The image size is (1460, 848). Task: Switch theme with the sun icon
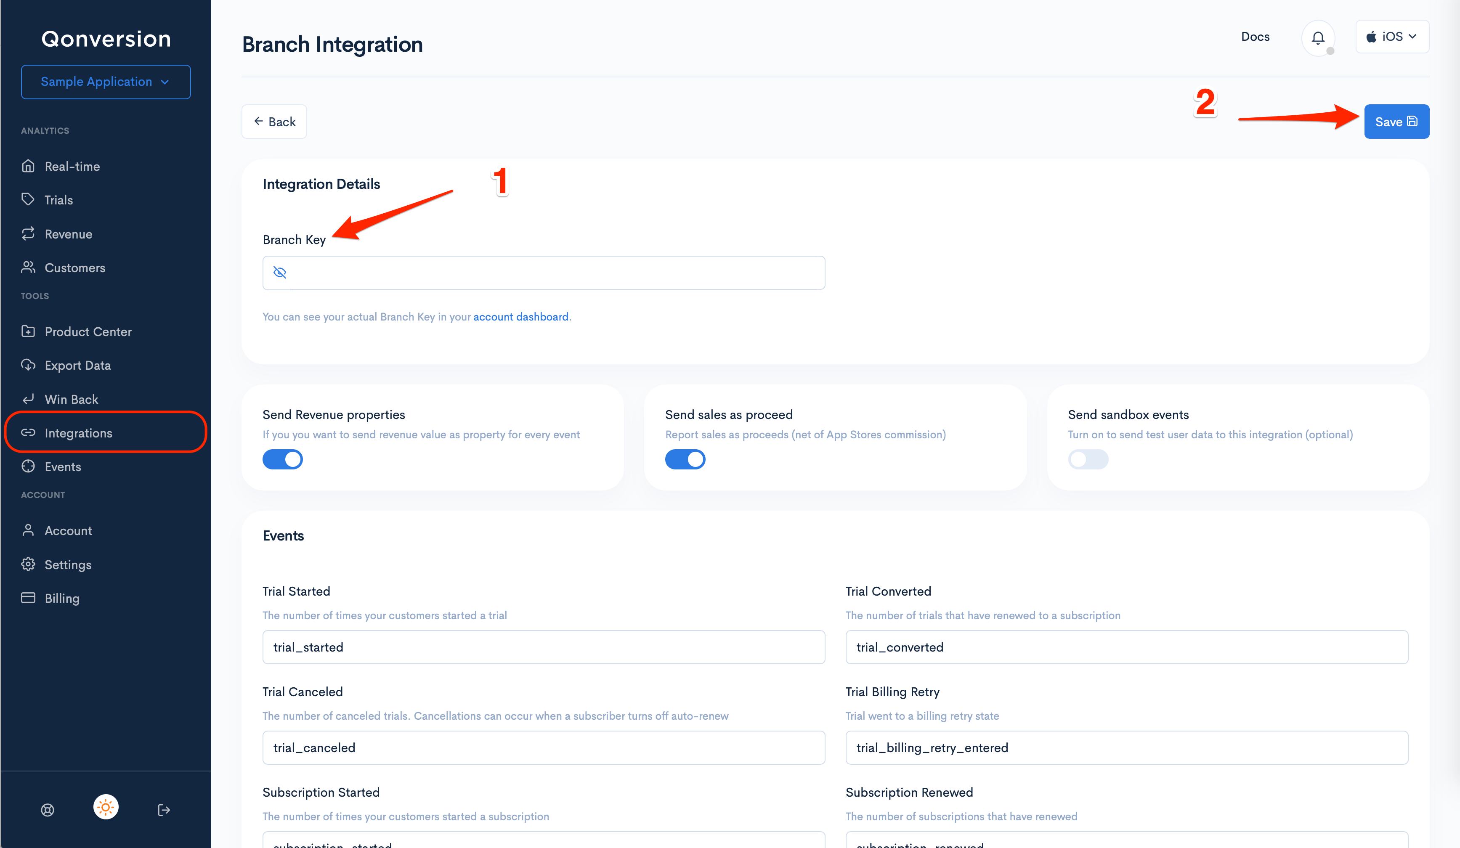[106, 807]
